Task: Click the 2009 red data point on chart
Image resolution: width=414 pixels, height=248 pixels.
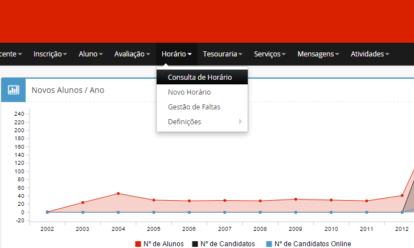Action: pos(296,199)
